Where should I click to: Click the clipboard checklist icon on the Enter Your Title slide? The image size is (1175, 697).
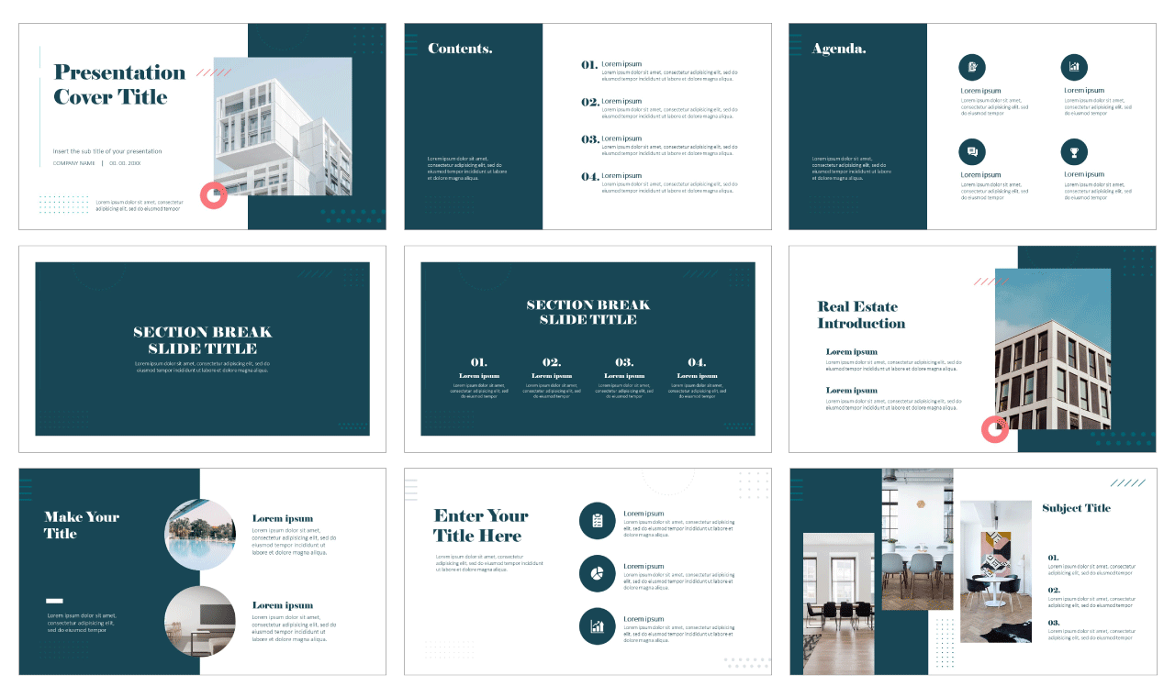point(598,521)
